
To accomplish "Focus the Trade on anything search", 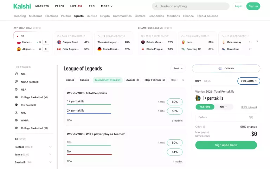I will [x=191, y=6].
